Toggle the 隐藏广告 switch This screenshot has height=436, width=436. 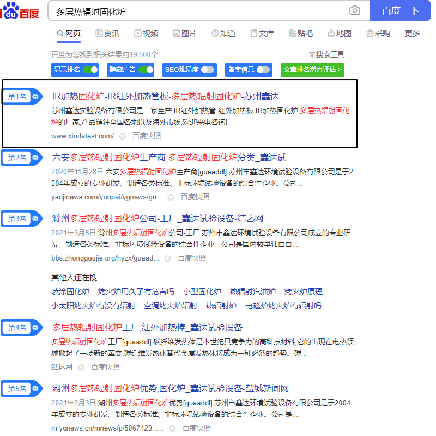click(146, 70)
